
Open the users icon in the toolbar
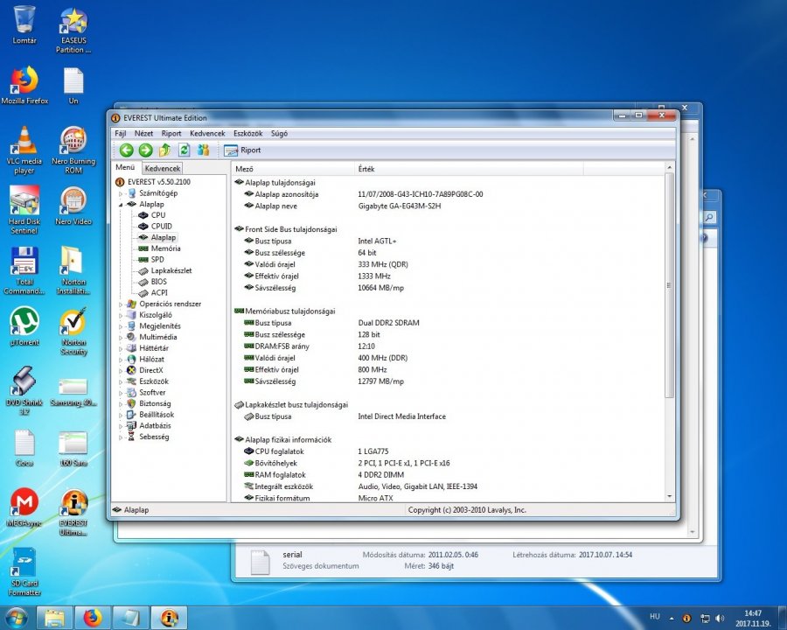[204, 150]
